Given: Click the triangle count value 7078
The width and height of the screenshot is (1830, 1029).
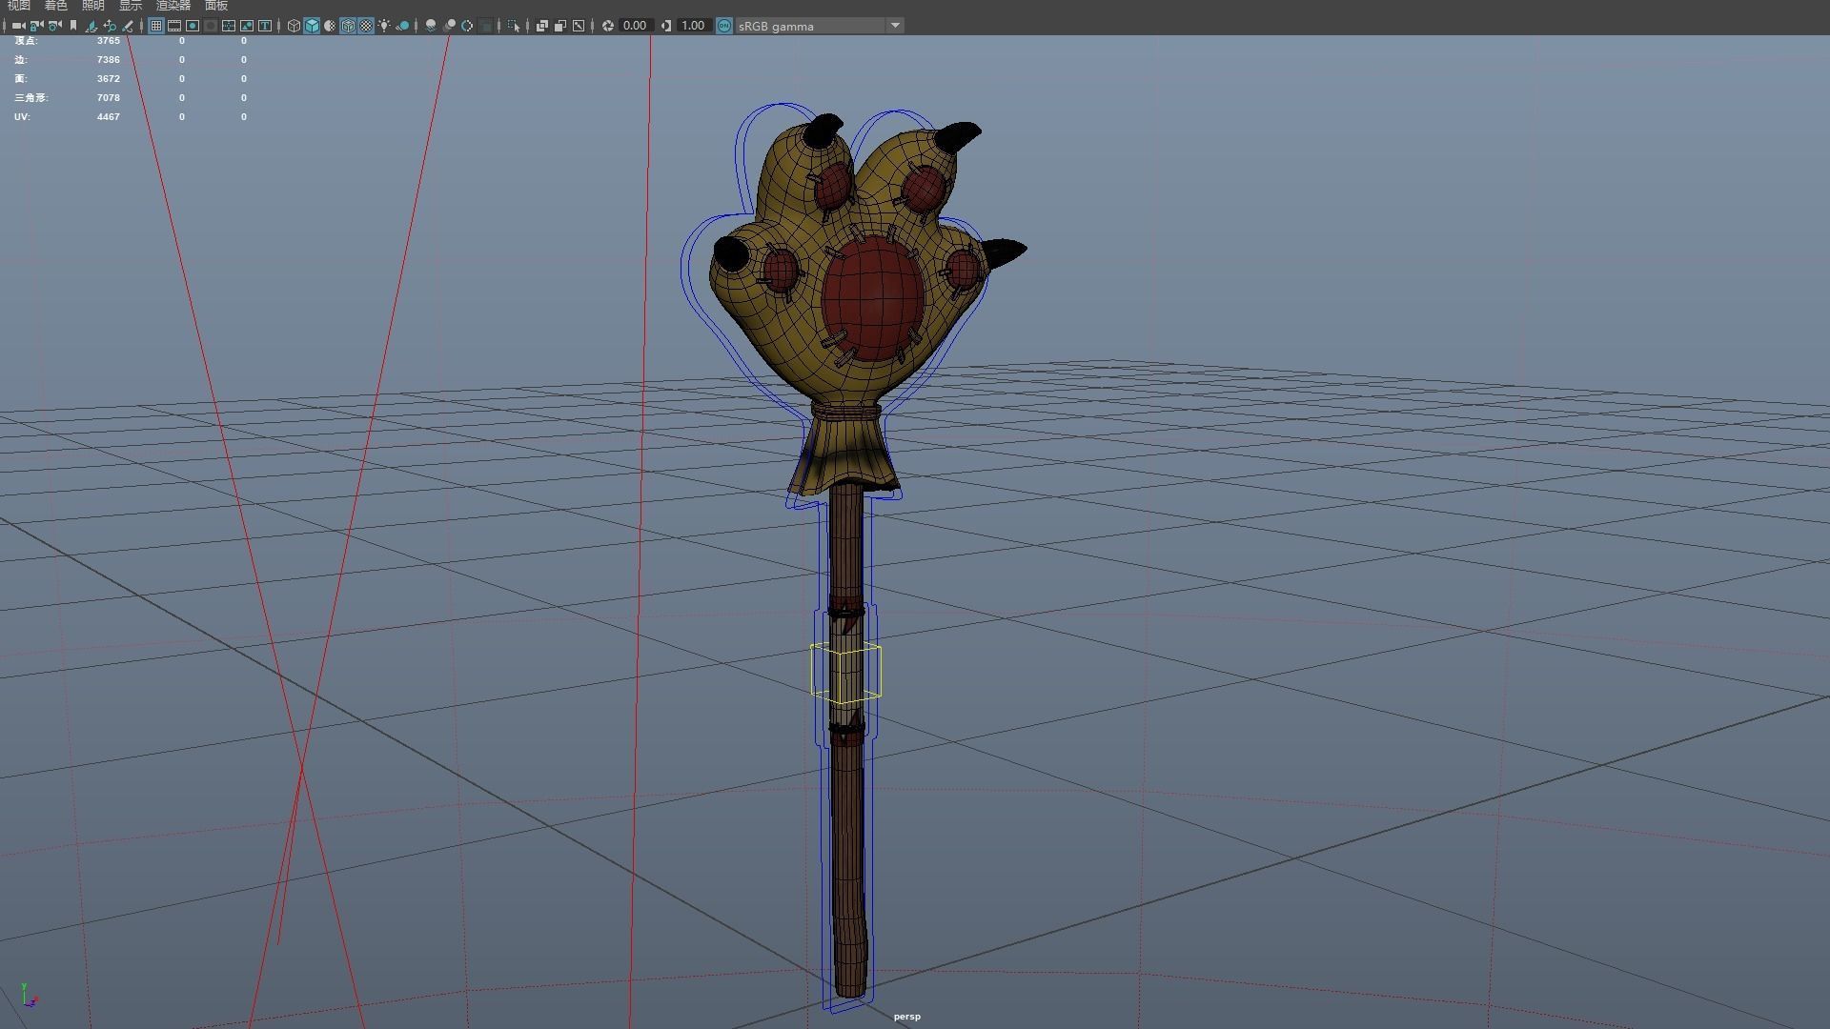Looking at the screenshot, I should [x=108, y=98].
